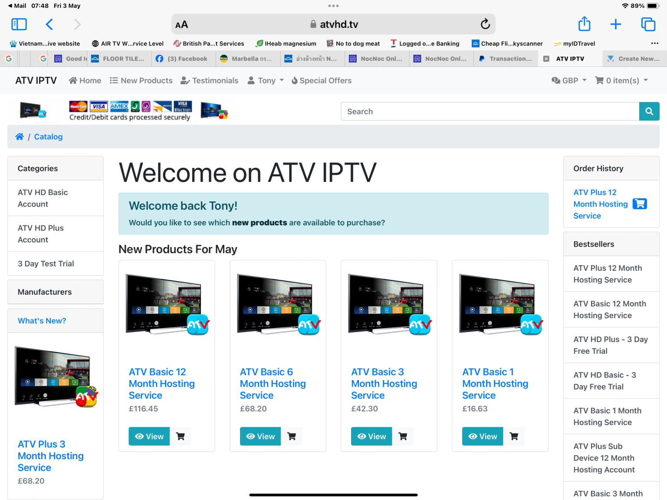The height and width of the screenshot is (500, 667).
Task: View ATV Basic 3 Month Hosting Service
Action: point(371,437)
